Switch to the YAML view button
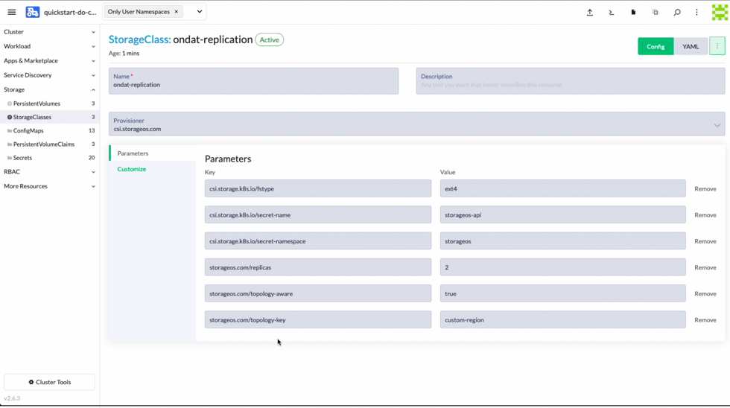The image size is (730, 408). click(691, 47)
